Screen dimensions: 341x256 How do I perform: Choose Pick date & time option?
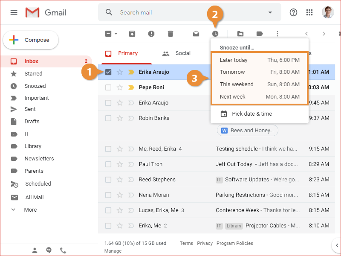(x=251, y=114)
